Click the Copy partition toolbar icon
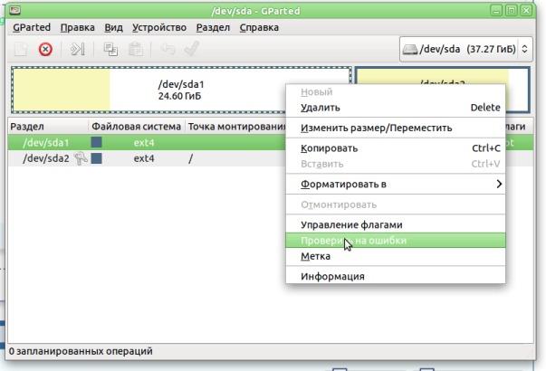 (110, 49)
